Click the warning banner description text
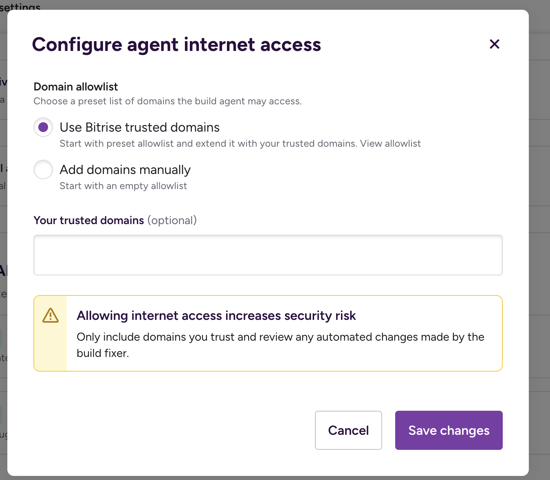The width and height of the screenshot is (550, 480). click(280, 345)
